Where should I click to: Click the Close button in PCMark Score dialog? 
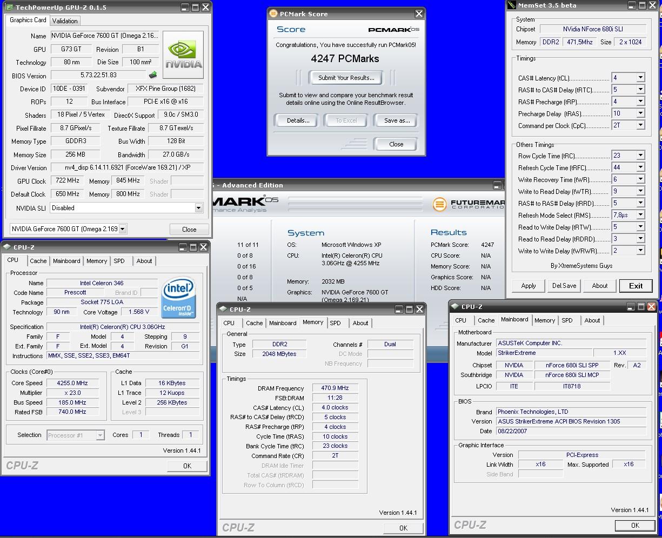(396, 144)
